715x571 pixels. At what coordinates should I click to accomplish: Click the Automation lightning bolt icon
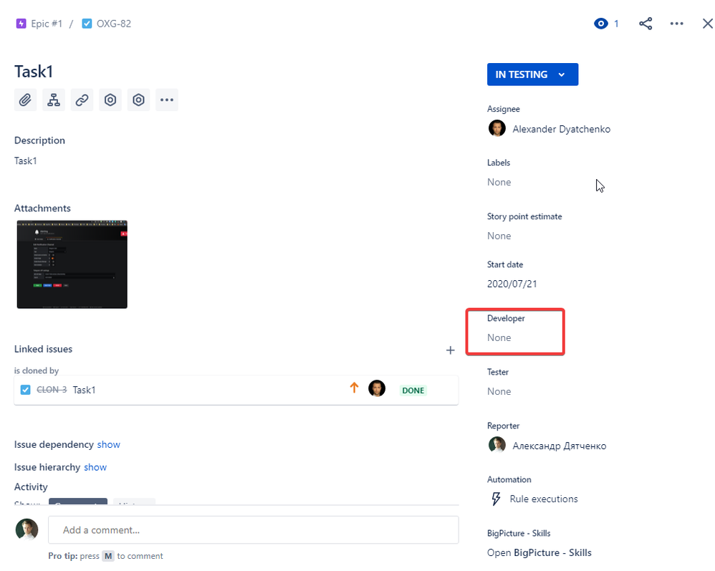[496, 499]
